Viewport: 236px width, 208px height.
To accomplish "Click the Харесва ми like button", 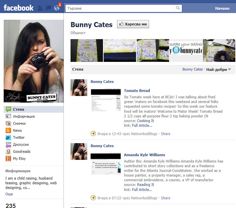I will tap(133, 24).
